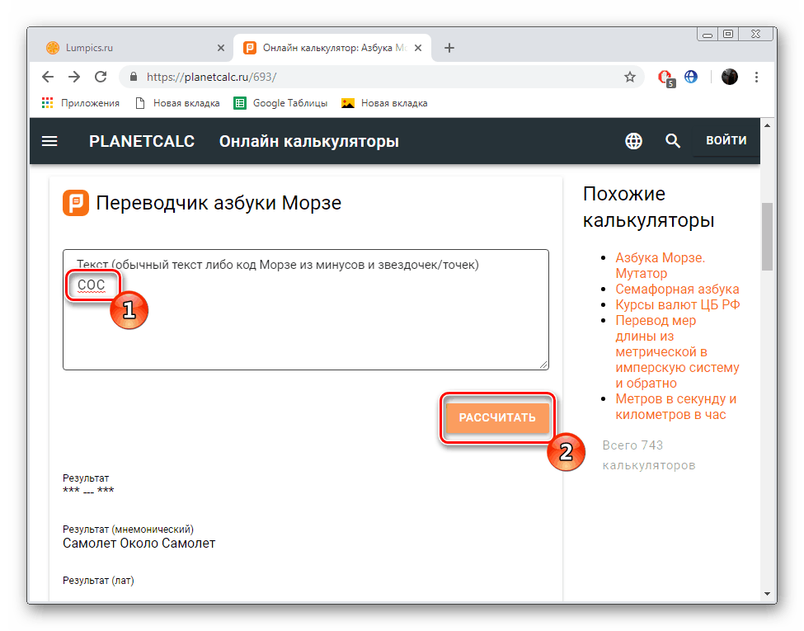Open the Семафорная азбука link
Viewport: 804px width, 631px height.
click(x=677, y=290)
